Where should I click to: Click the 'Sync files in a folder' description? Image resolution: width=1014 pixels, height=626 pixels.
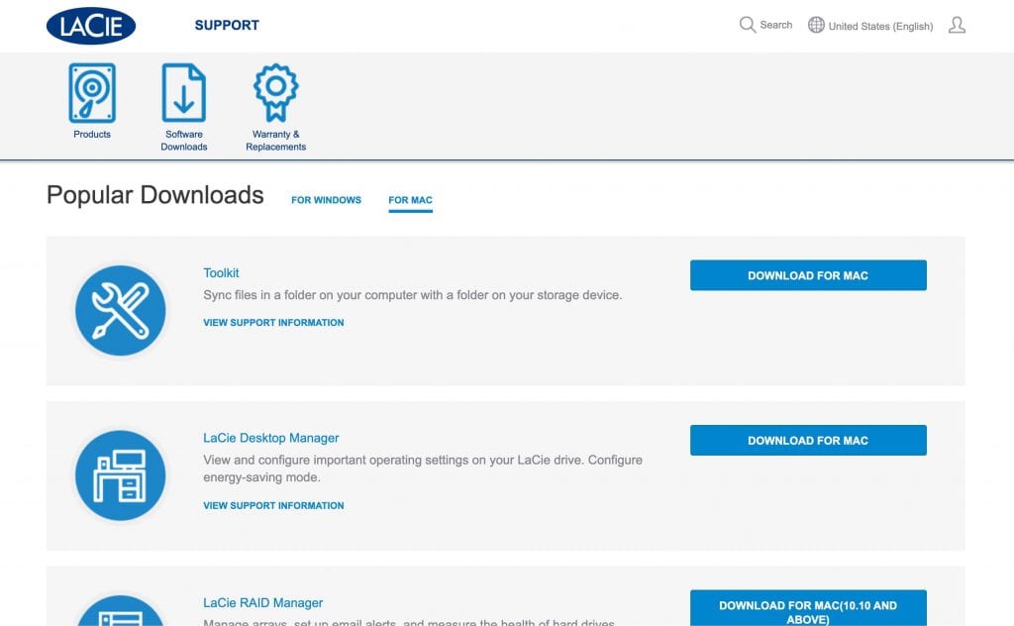[x=413, y=295]
